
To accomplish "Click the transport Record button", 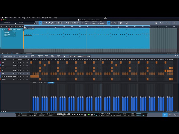I will click(92, 115).
